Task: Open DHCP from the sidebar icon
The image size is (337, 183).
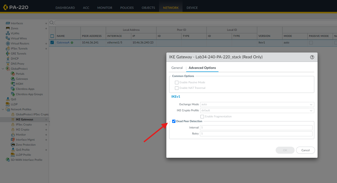Action: point(8,59)
